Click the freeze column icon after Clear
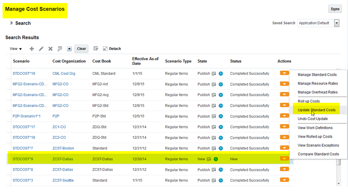This screenshot has height=196, width=348. [96, 49]
